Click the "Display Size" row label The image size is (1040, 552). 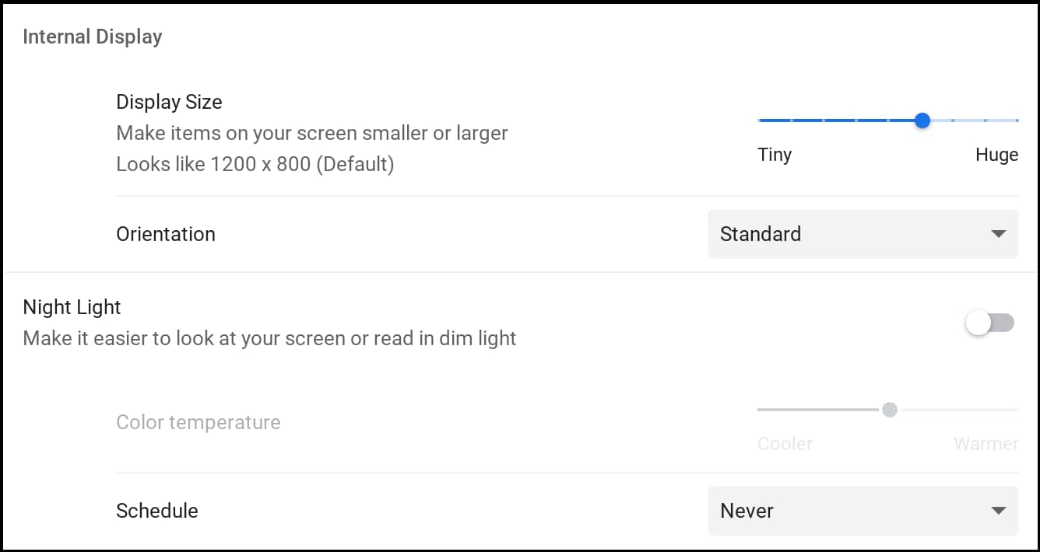pos(169,102)
